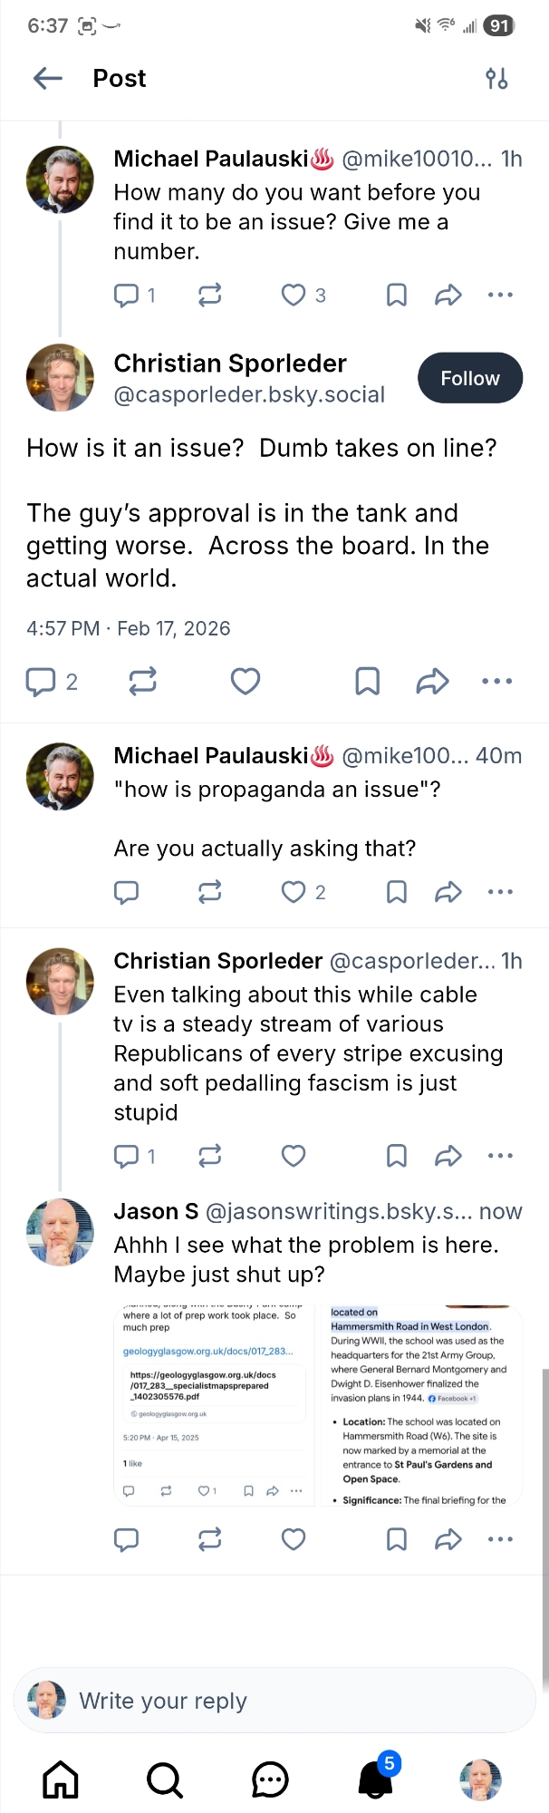Open Home tab in bottom navigation
The height and width of the screenshot is (1813, 549).
click(61, 1779)
